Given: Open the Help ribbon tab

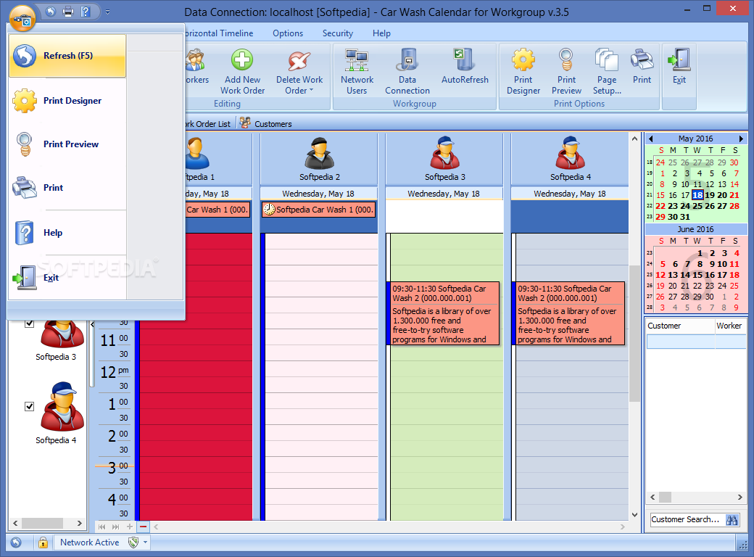Looking at the screenshot, I should [381, 33].
